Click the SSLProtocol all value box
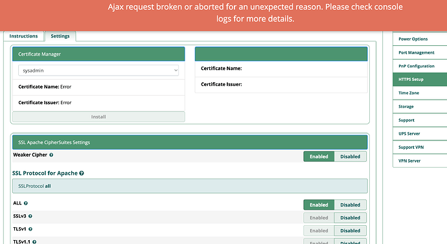 click(x=190, y=186)
